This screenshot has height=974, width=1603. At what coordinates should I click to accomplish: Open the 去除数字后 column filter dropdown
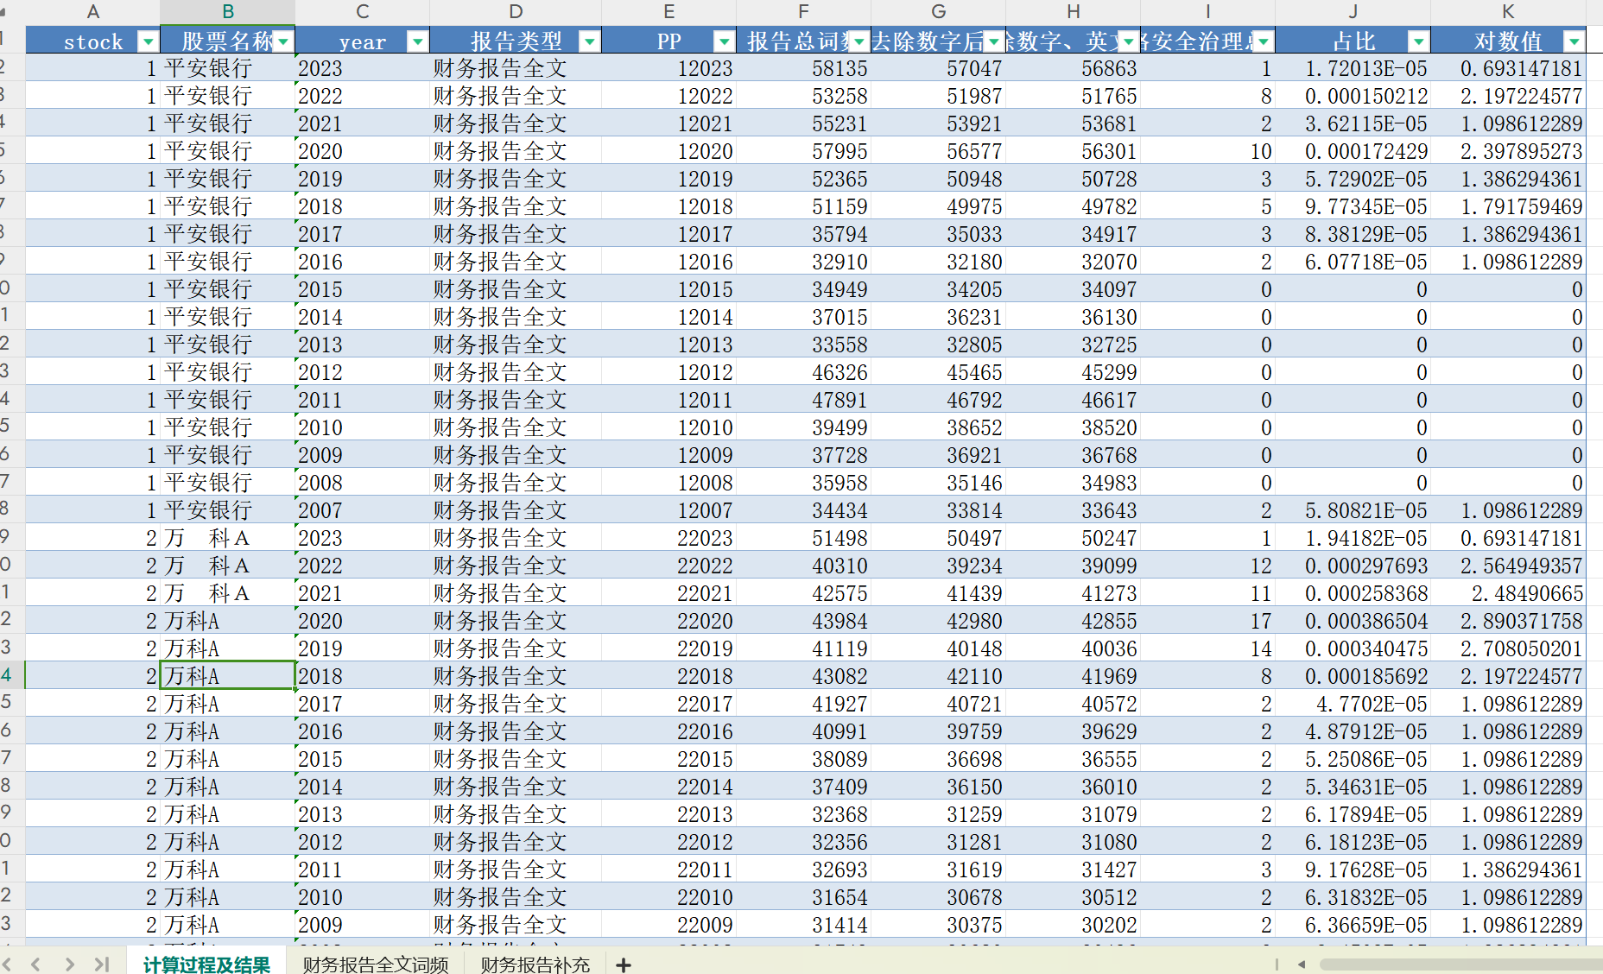tap(994, 41)
